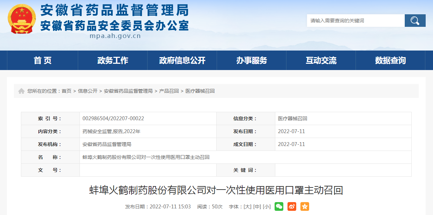
Task: Click the mpa.ah.gov.cn URL text
Action: 115,36
